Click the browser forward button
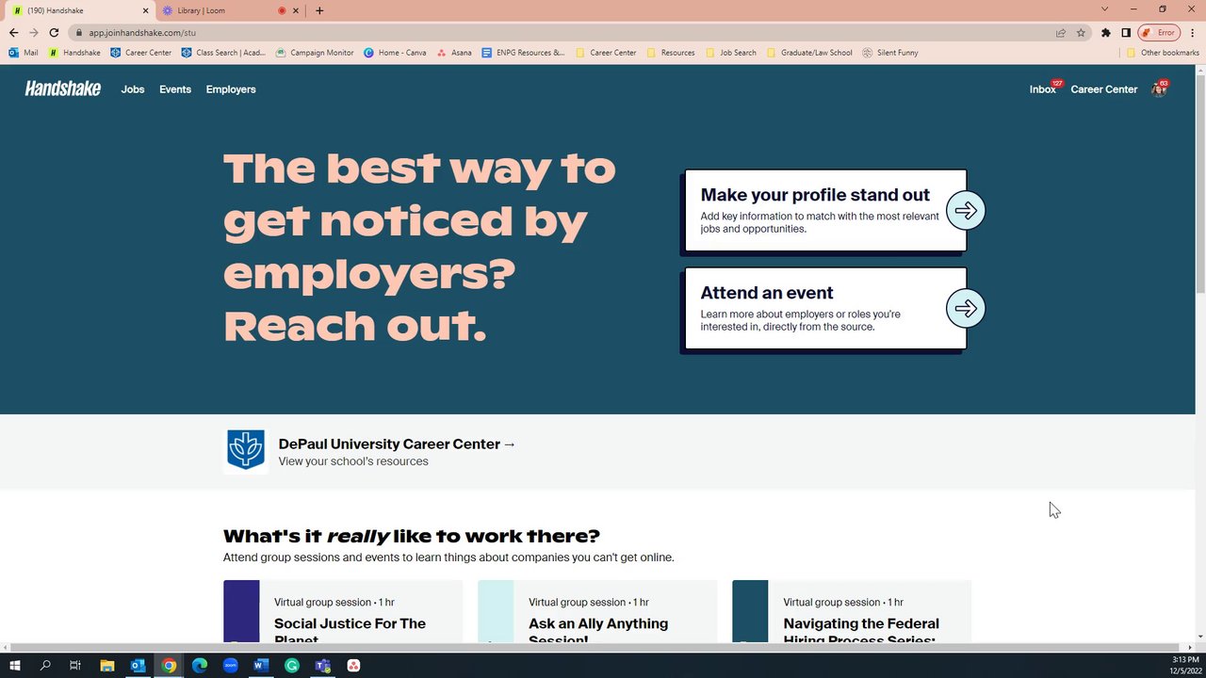1206x678 pixels. coord(34,32)
